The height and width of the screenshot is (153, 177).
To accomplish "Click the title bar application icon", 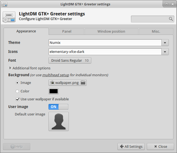I will coord(4,4).
